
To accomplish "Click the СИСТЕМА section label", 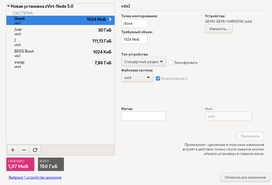I will coord(23,13).
